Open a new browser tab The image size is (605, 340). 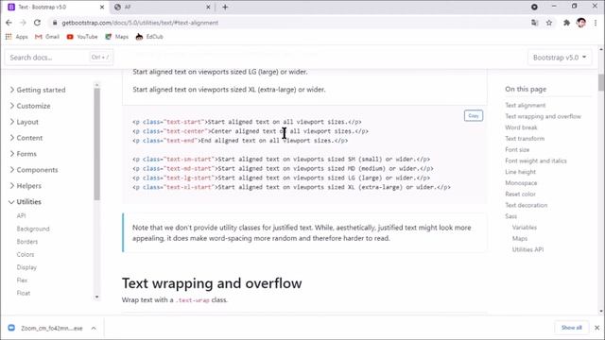(x=225, y=7)
